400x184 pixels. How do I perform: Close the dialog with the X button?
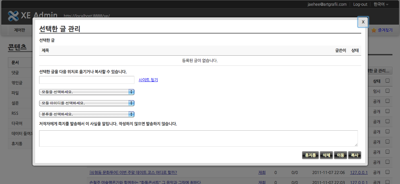pyautogui.click(x=363, y=22)
